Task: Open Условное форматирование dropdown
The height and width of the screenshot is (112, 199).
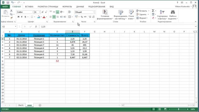Action: [105, 15]
